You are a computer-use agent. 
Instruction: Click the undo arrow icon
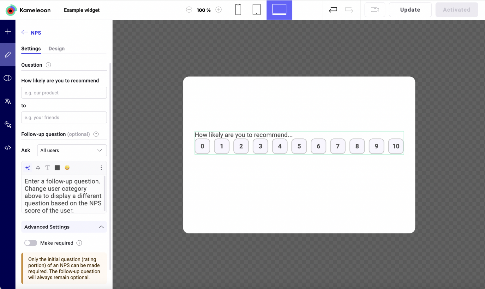[333, 10]
